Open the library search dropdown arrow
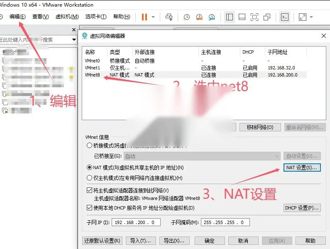The image size is (330, 249). coord(74,39)
